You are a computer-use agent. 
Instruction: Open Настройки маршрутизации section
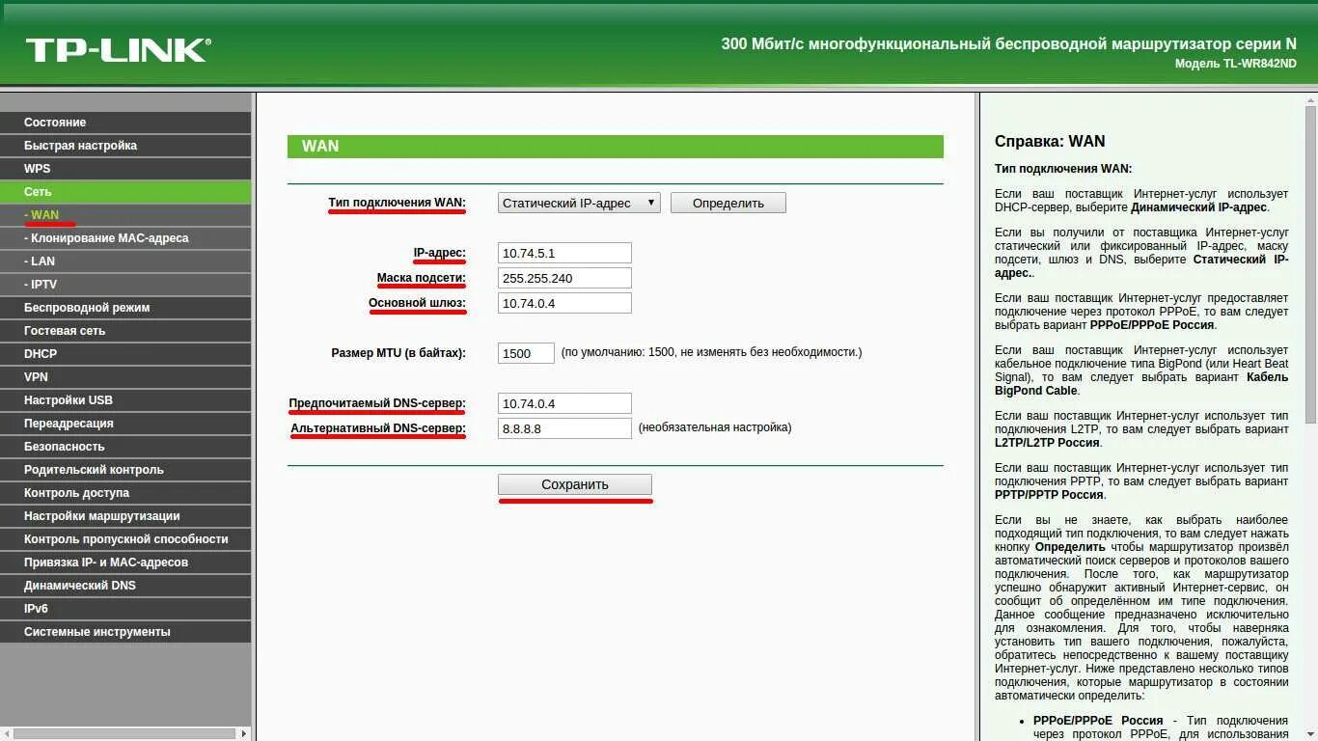pyautogui.click(x=125, y=516)
